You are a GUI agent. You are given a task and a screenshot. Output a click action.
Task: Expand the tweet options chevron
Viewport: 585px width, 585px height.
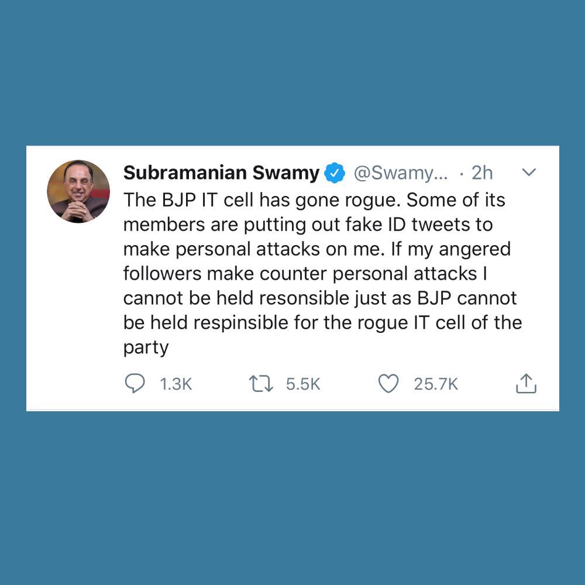click(x=529, y=172)
